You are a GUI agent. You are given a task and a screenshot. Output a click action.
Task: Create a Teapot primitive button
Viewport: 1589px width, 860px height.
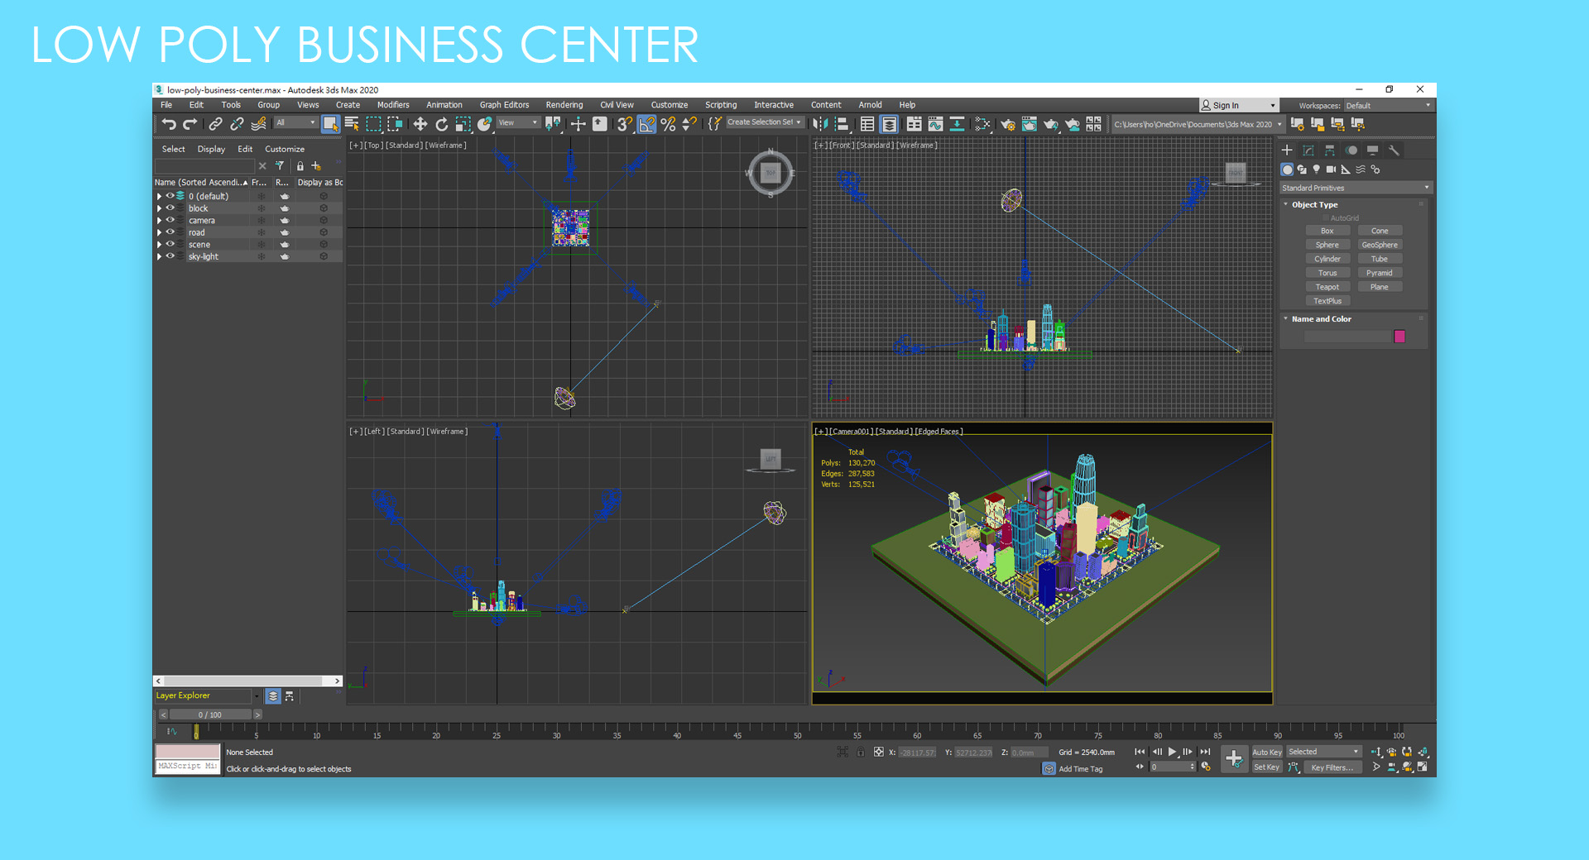click(x=1327, y=287)
